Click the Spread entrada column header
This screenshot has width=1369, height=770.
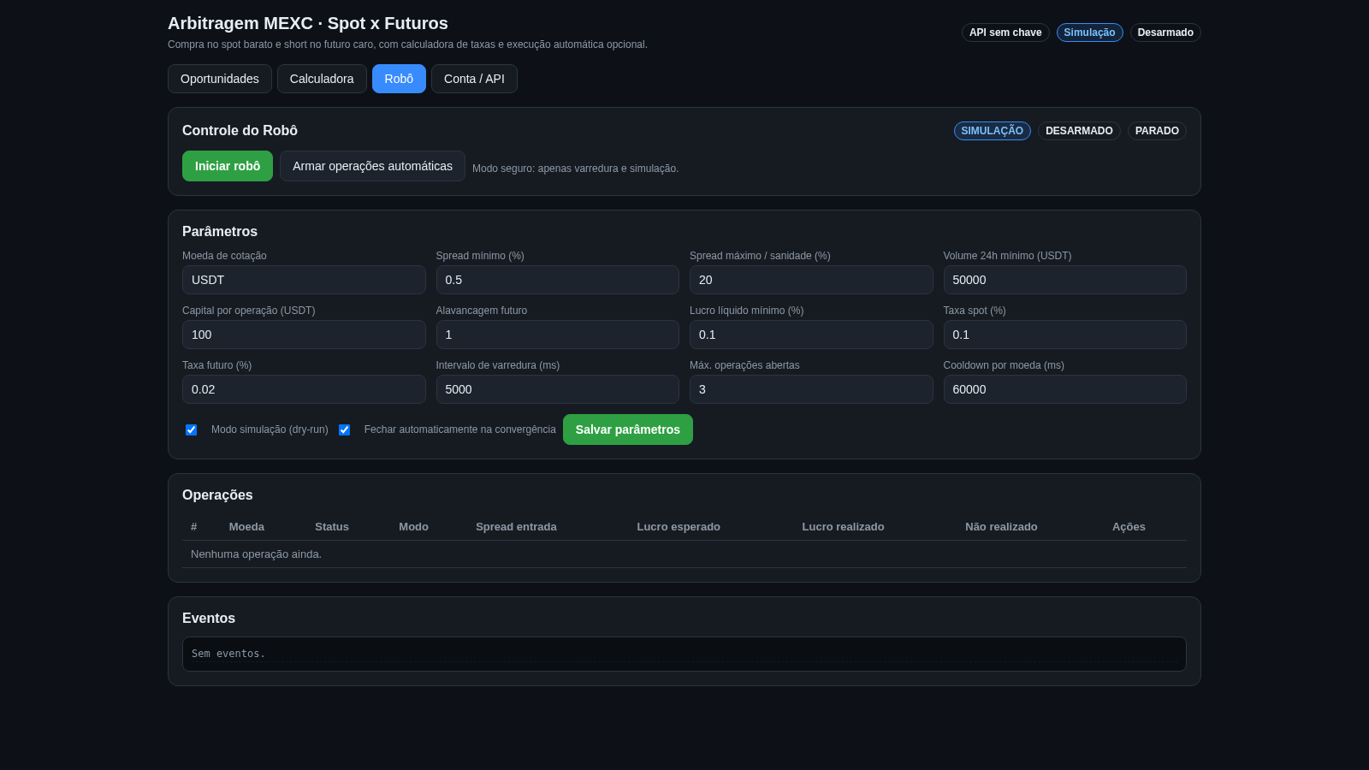(516, 527)
